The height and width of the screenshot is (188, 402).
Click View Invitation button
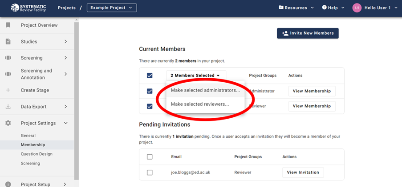(303, 172)
